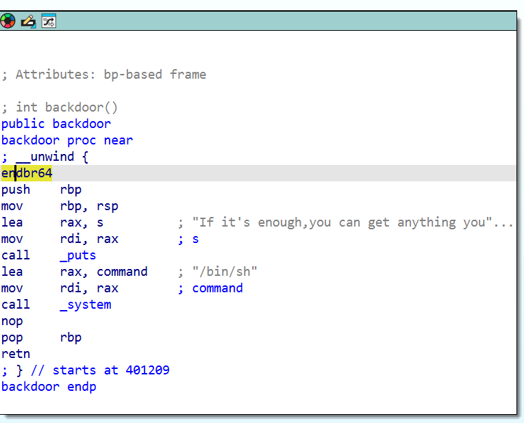Click the 'starts at 401209' comment

[111, 370]
